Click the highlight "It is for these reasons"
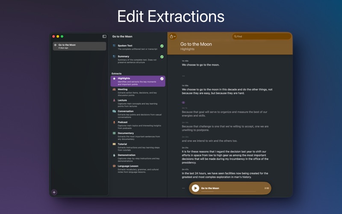This screenshot has height=214, width=342. point(225,157)
